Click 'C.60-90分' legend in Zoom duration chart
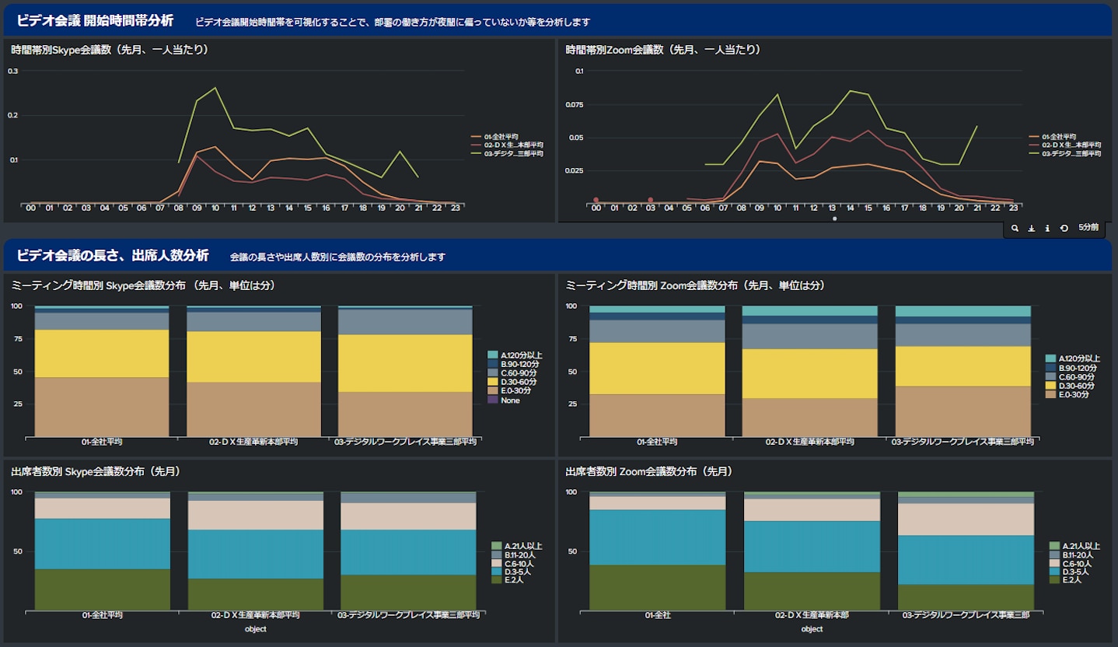This screenshot has width=1118, height=647. [1069, 376]
